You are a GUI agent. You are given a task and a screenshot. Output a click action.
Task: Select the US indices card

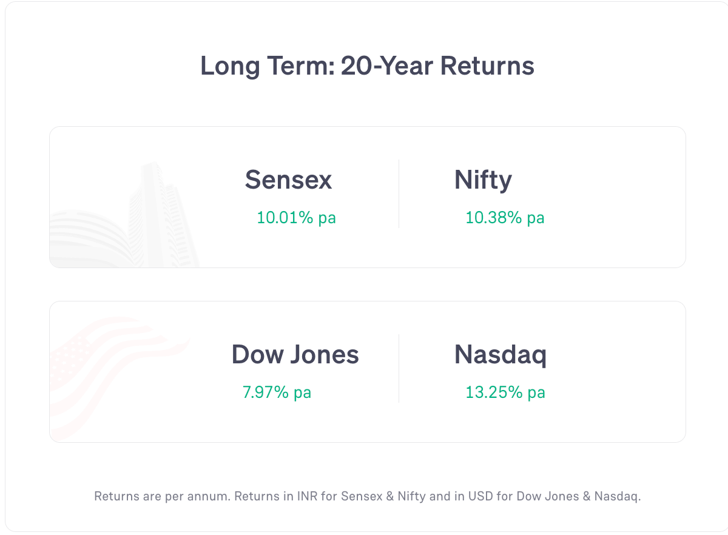tap(368, 372)
